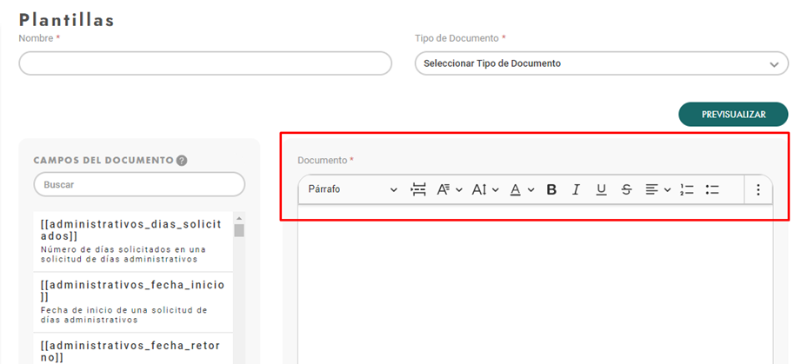Insert a bulleted list
Viewport: 801px width, 364px height.
(712, 189)
